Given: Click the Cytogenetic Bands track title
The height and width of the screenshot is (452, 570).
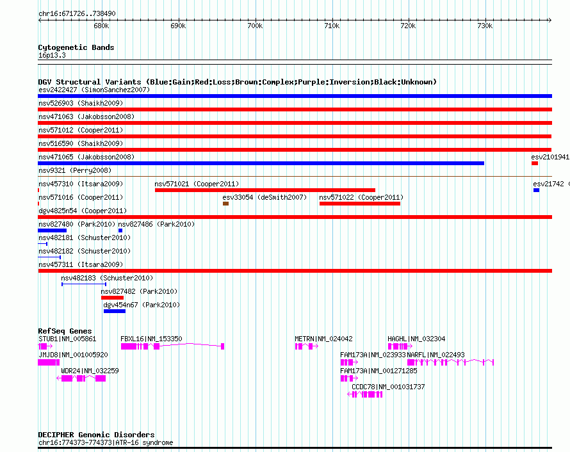Looking at the screenshot, I should click(x=76, y=47).
